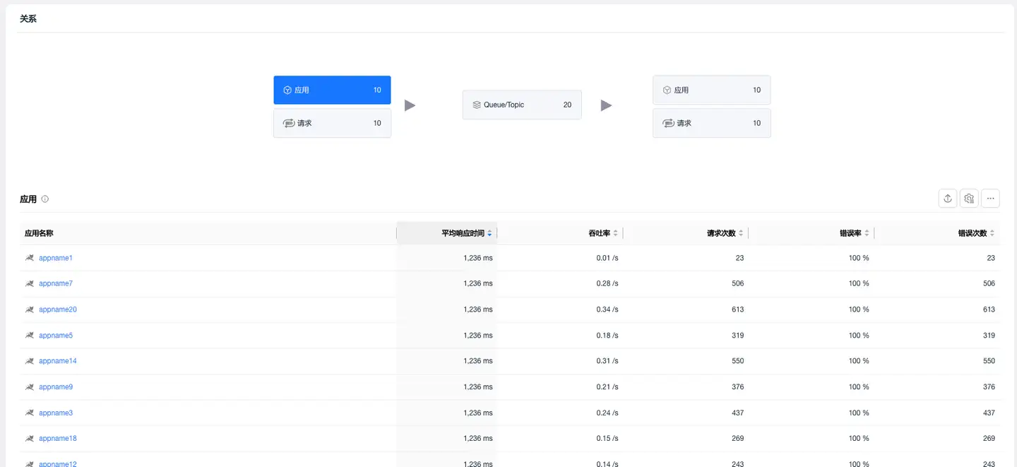Click the message icon on the left 请求 card

coord(288,123)
